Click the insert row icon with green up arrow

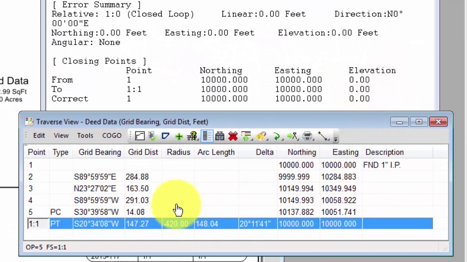(246, 136)
